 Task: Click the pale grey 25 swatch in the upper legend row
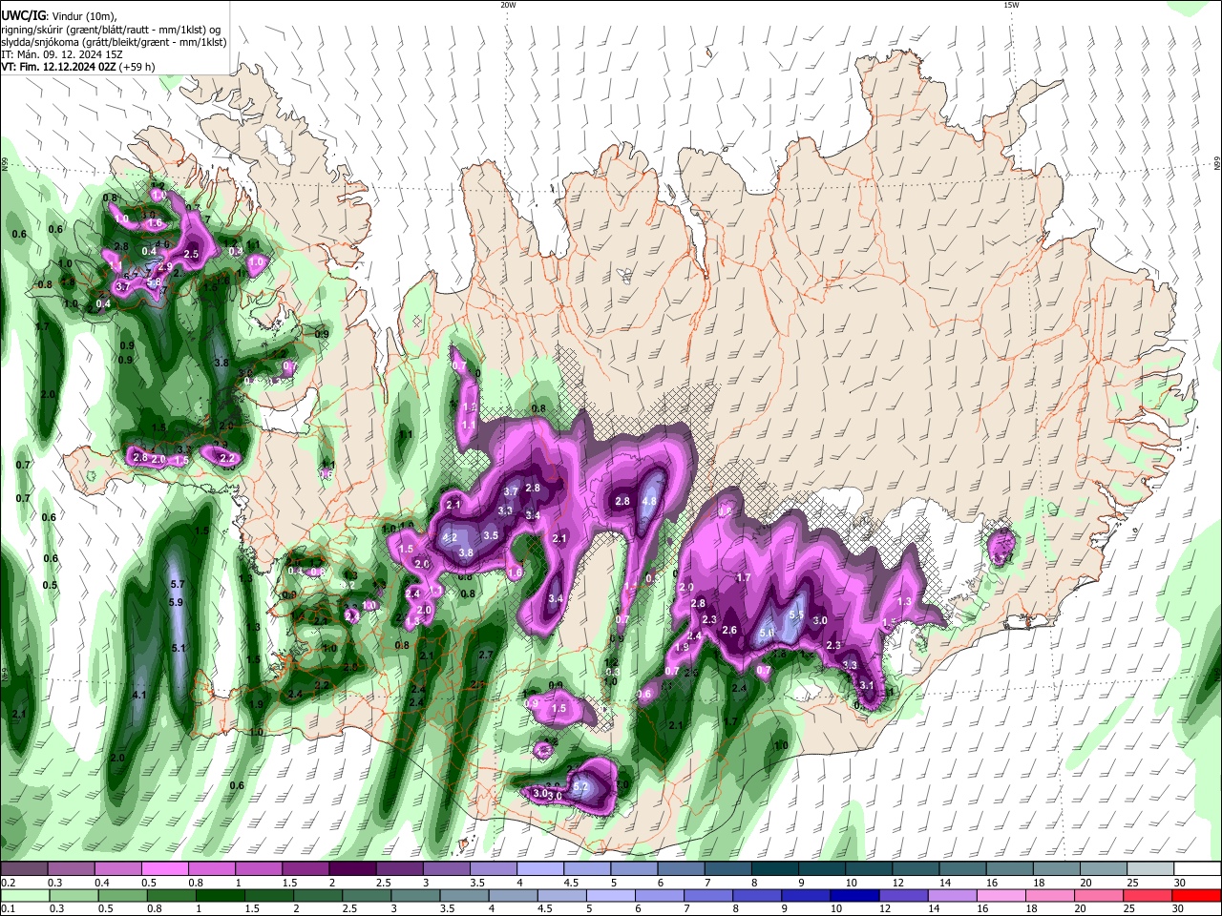coord(1150,869)
